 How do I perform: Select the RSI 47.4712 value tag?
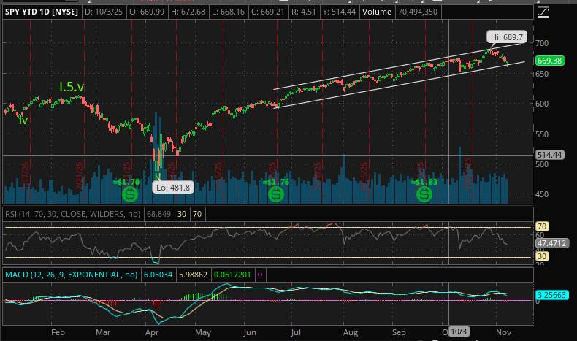pos(551,242)
